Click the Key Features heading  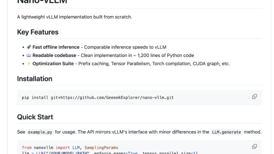pyautogui.click(x=38, y=32)
